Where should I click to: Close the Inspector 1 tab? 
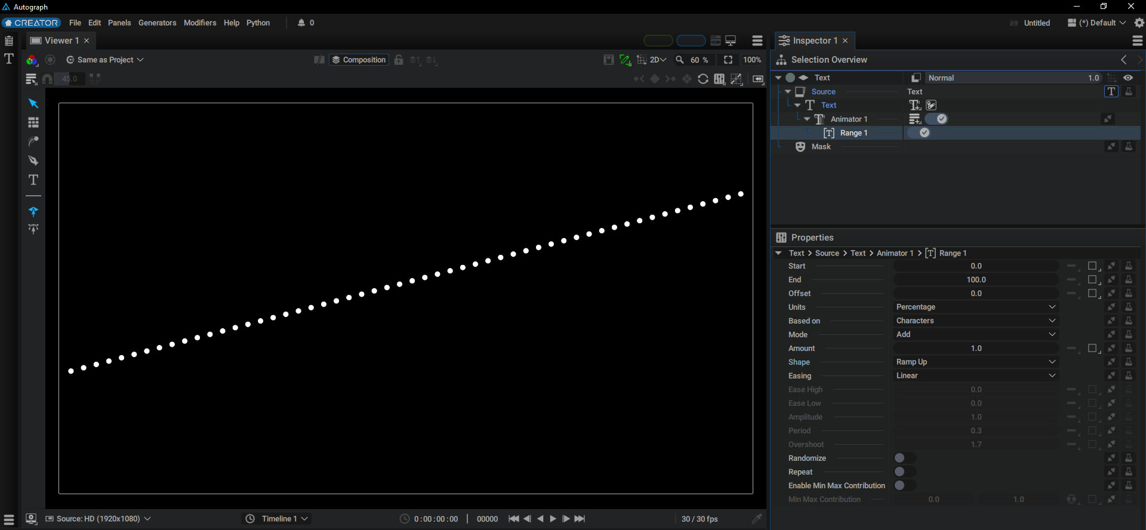[845, 41]
